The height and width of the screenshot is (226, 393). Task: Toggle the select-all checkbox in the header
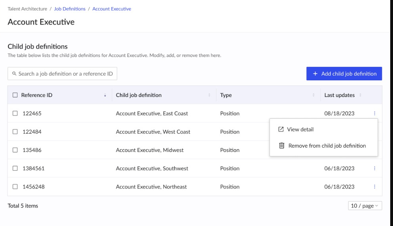pyautogui.click(x=15, y=95)
